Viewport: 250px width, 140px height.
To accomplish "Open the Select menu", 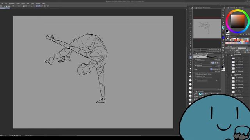I will point(23,3).
